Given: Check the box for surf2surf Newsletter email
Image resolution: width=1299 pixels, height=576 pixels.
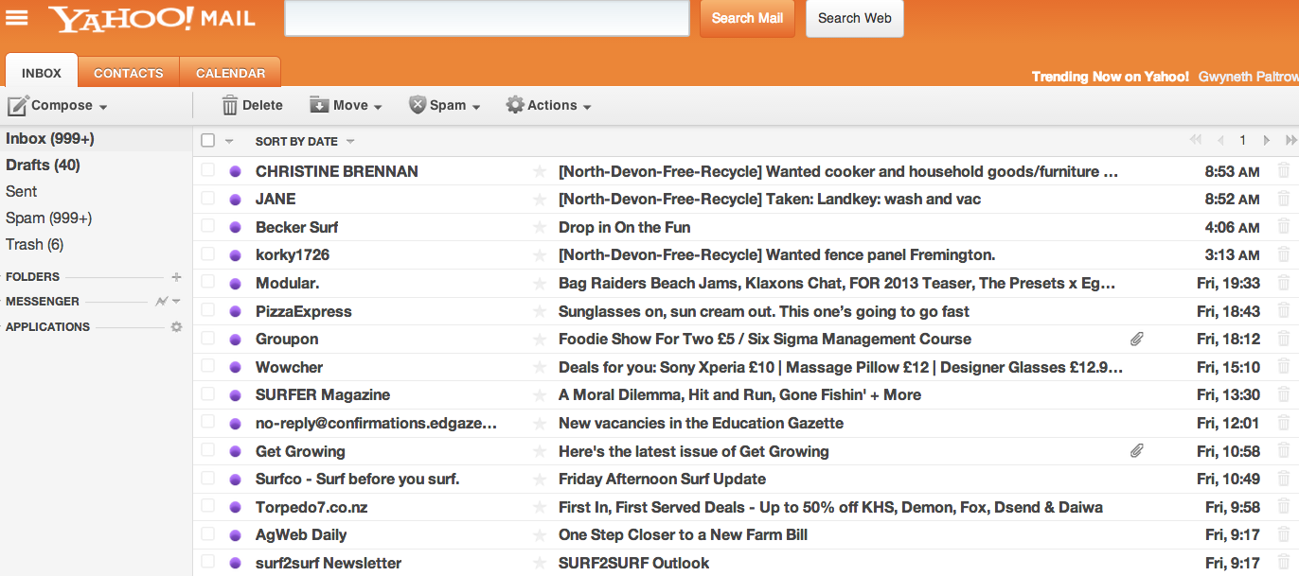Looking at the screenshot, I should click(208, 563).
